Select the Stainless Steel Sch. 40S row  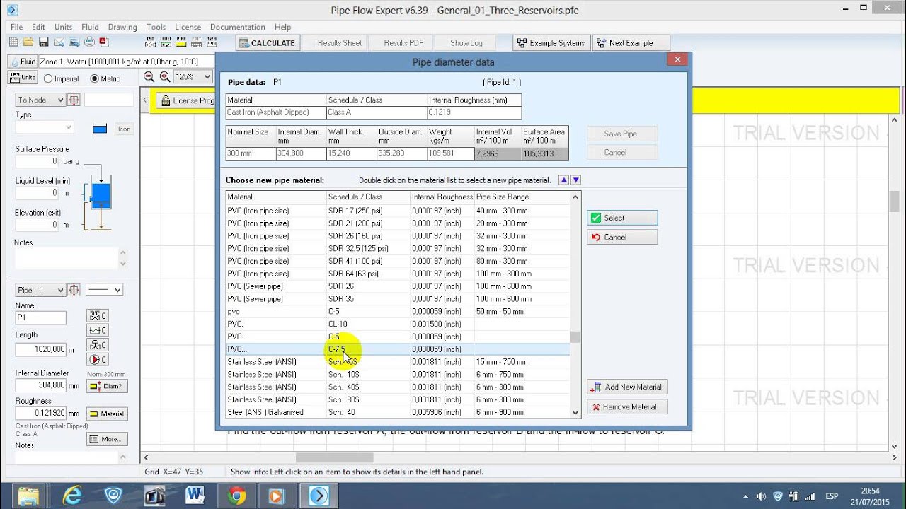[x=398, y=387]
